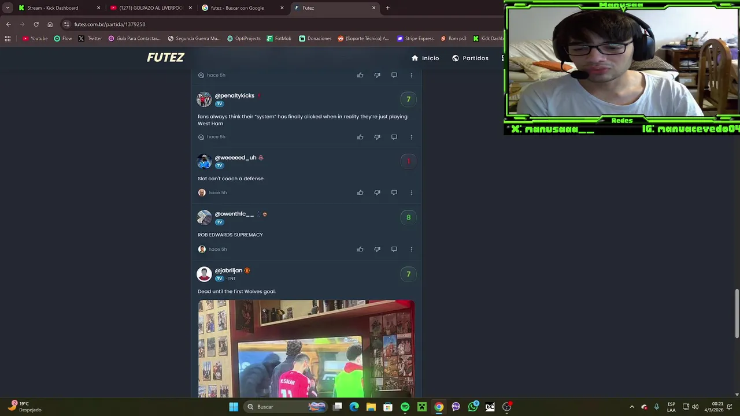Click the @penaltykicks username

[234, 95]
